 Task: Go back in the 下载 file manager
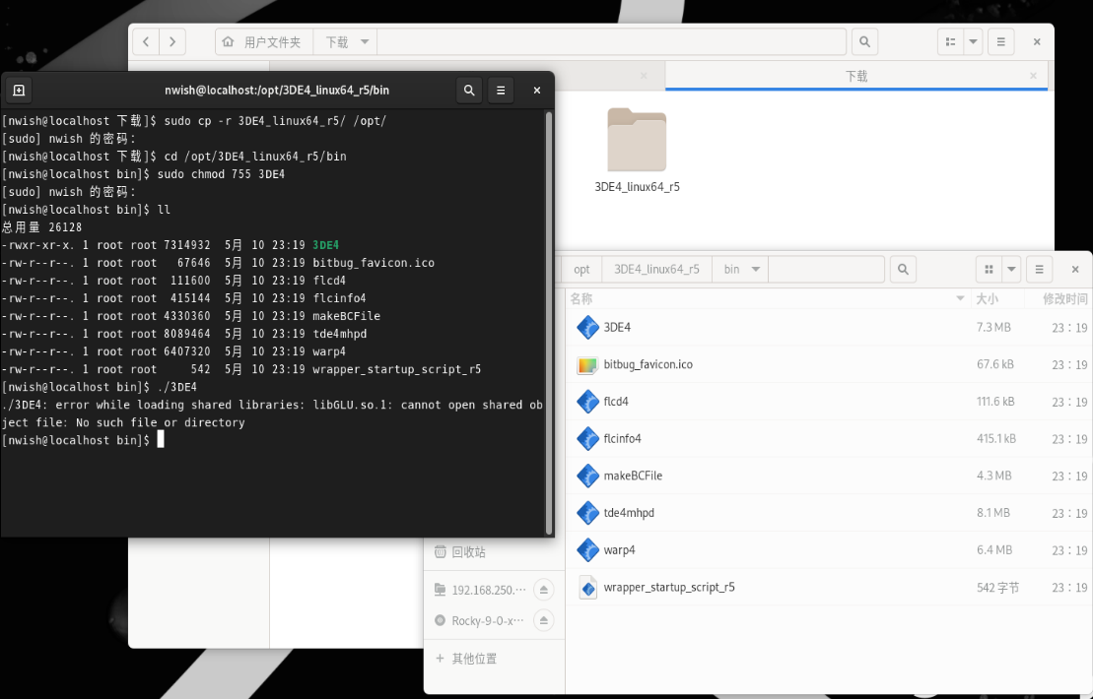pos(147,42)
